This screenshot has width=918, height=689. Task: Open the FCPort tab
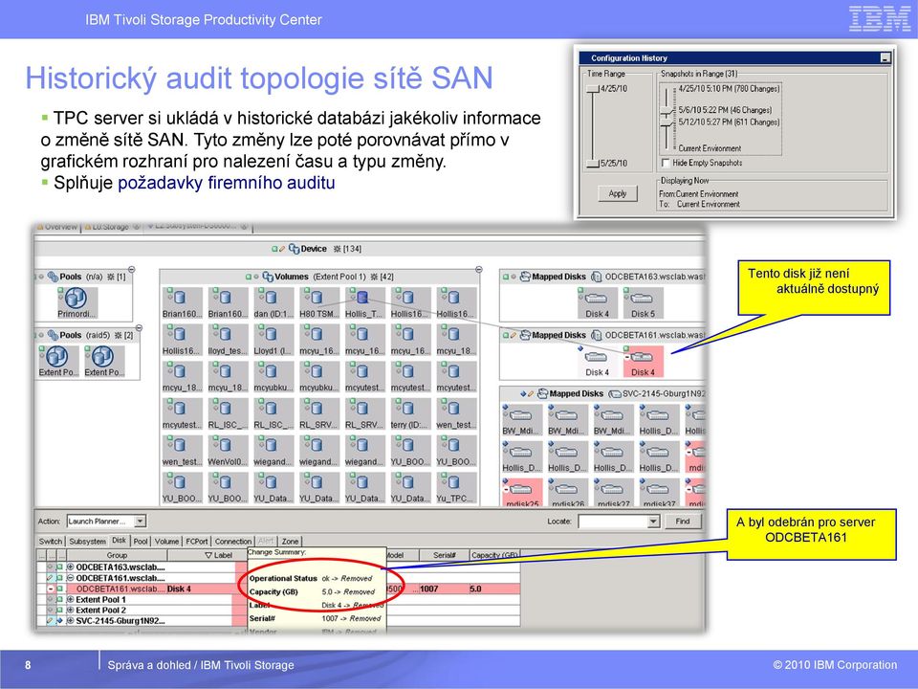tap(197, 542)
